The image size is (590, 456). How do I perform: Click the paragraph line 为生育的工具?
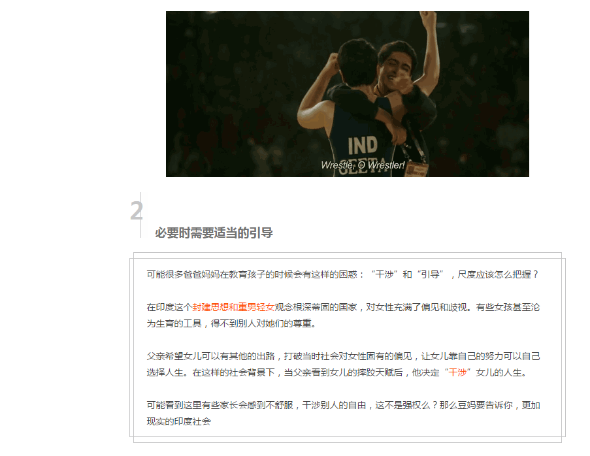231,323
